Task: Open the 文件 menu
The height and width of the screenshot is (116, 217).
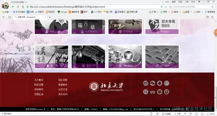Action: [167, 2]
